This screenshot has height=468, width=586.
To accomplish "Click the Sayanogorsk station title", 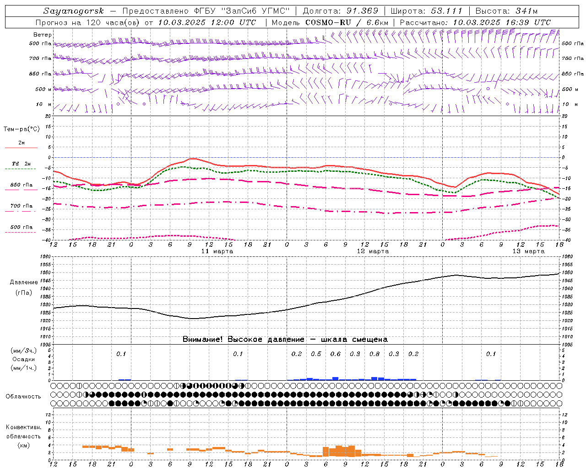I will (74, 11).
